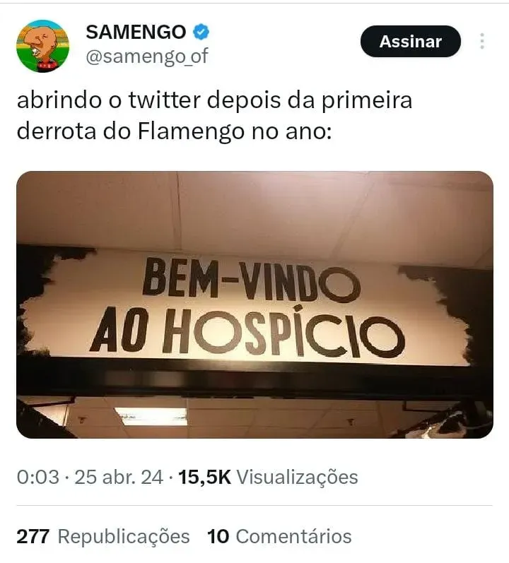The height and width of the screenshot is (563, 509).
Task: View the 15,5K Visualizações count
Action: click(268, 478)
